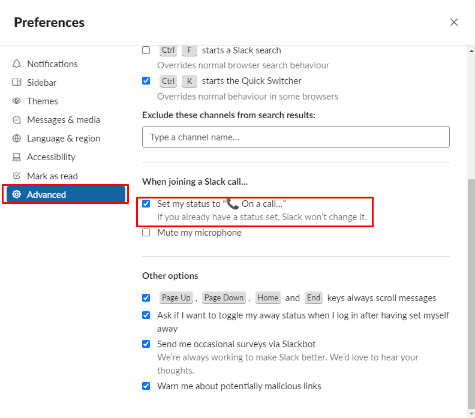Click the Notifications bell icon
The width and height of the screenshot is (475, 418).
coord(16,64)
